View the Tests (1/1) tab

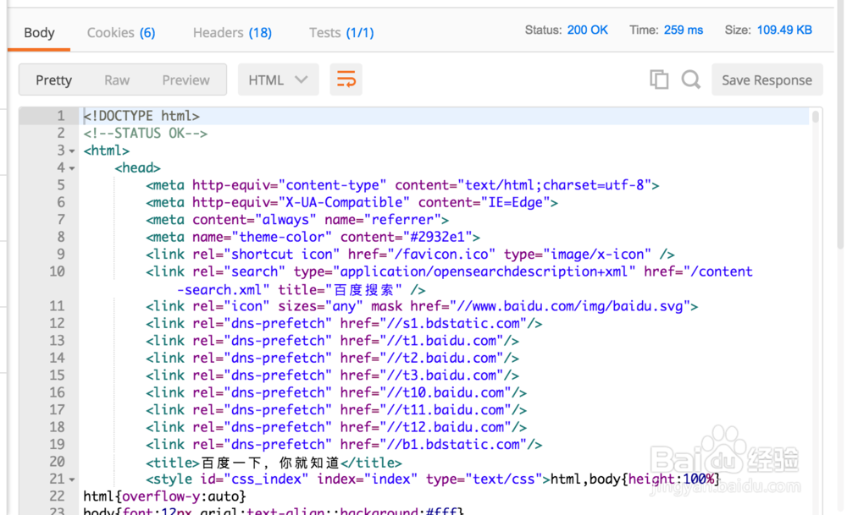click(x=341, y=32)
